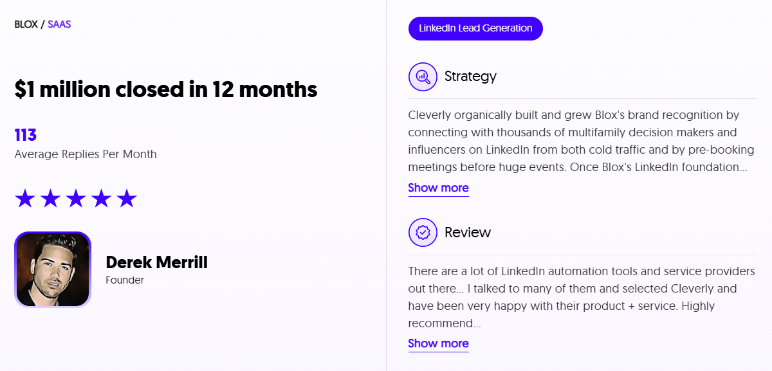Image resolution: width=772 pixels, height=371 pixels.
Task: Open the SAAS category link
Action: coord(59,24)
